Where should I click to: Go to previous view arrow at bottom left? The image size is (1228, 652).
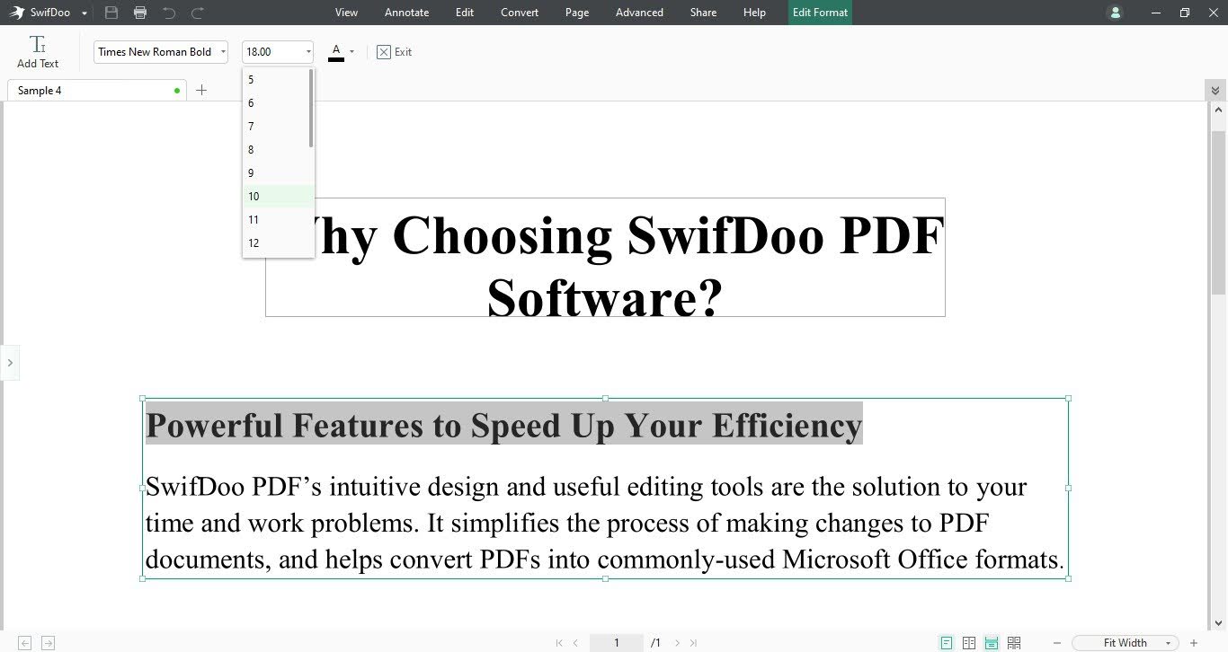pos(25,643)
